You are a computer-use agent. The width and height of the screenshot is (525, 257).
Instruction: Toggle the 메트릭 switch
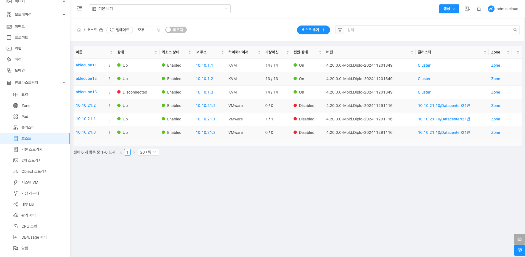coord(176,30)
